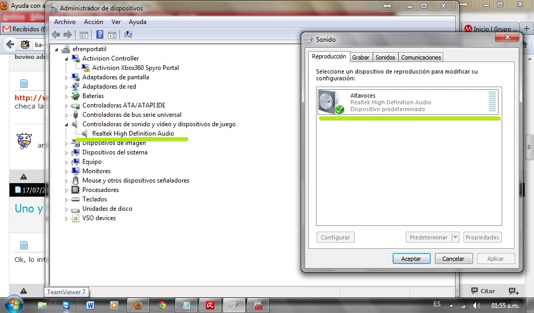Expand Controladoras de bus serie universal
Screen dimensions: 534x313
pyautogui.click(x=66, y=115)
